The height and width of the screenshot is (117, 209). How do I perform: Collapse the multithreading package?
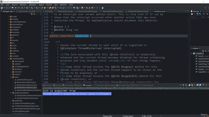point(9,58)
